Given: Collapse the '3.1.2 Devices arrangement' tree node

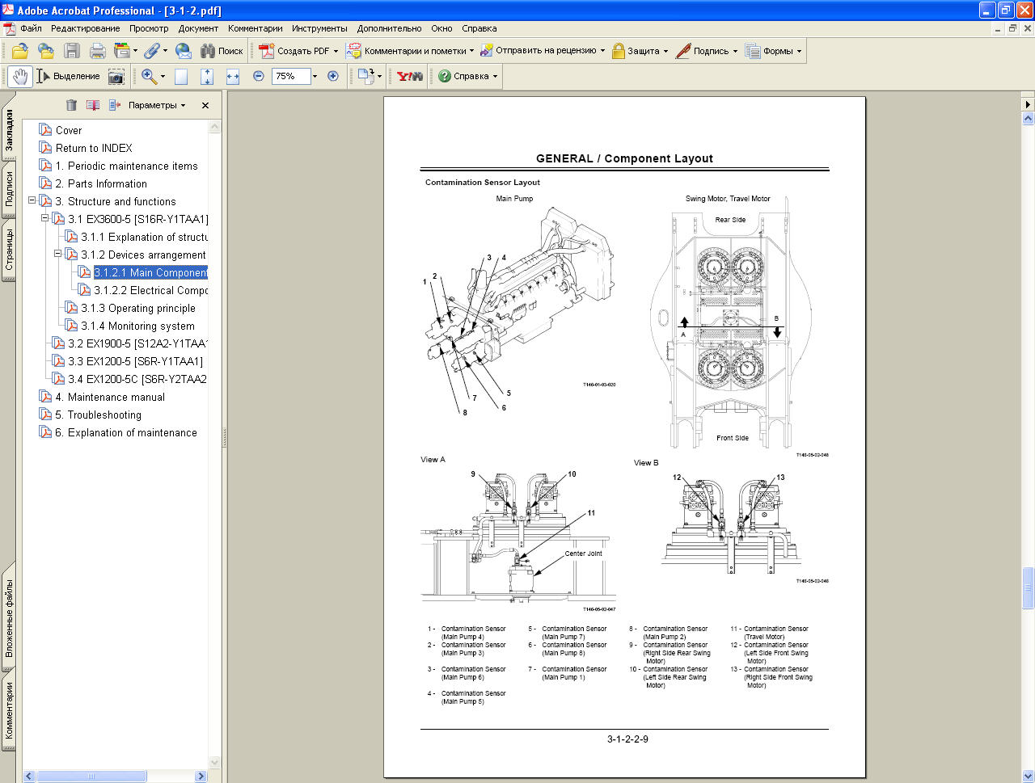Looking at the screenshot, I should [x=58, y=254].
